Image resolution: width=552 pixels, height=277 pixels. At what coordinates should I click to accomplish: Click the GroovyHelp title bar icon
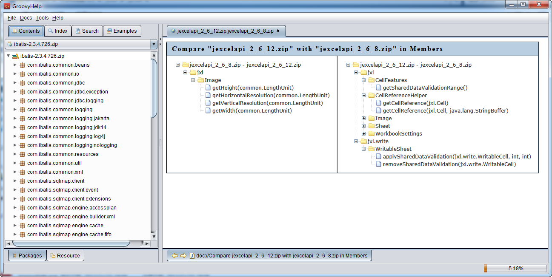click(x=7, y=5)
